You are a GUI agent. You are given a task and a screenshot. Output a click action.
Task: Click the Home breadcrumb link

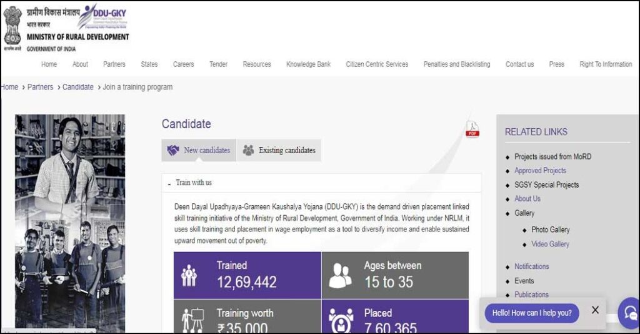(9, 87)
